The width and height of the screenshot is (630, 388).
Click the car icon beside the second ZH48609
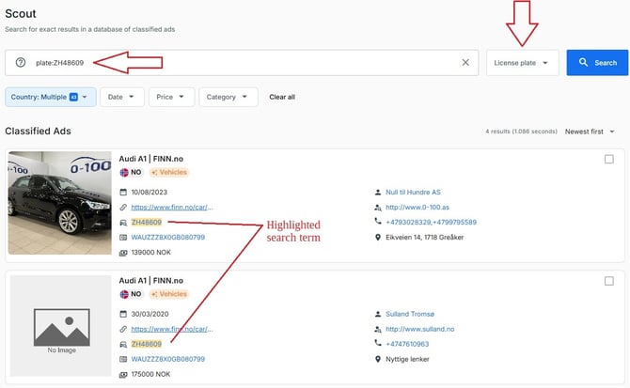pyautogui.click(x=123, y=344)
